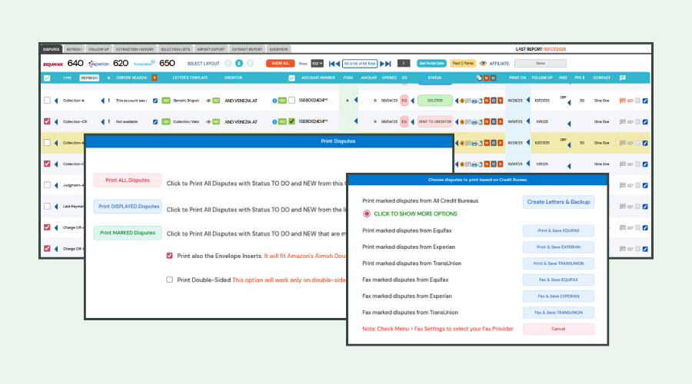Expand the blue arrow left of Collection-A type
Viewport: 692px width, 384px height.
pos(56,101)
